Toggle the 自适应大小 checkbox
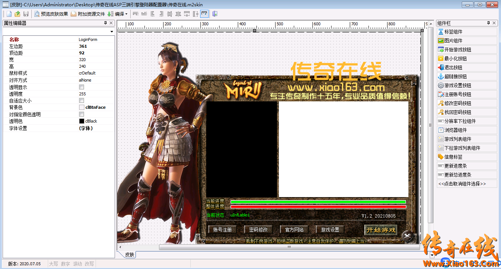 tap(81, 101)
